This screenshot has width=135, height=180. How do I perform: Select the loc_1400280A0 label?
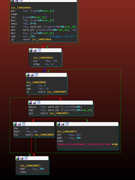pos(21,8)
